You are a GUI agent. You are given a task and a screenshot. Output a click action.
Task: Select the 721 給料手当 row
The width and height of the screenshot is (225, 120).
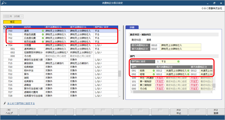(x=61, y=70)
